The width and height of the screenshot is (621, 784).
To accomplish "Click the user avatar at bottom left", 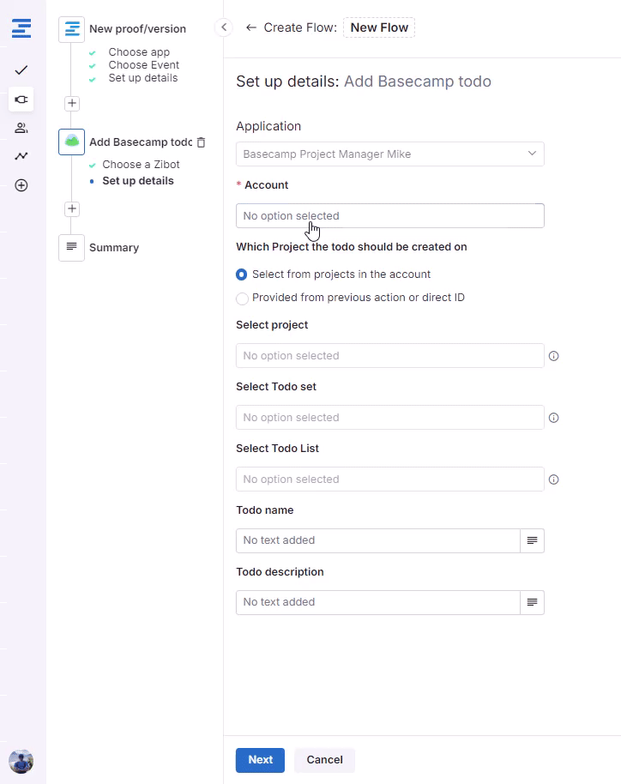I will click(x=21, y=761).
